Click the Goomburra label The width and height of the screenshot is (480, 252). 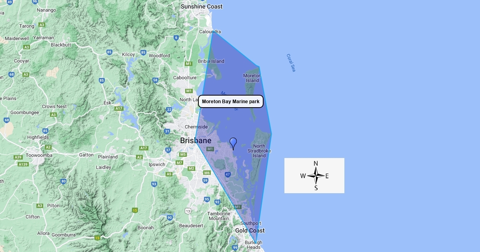point(64,235)
